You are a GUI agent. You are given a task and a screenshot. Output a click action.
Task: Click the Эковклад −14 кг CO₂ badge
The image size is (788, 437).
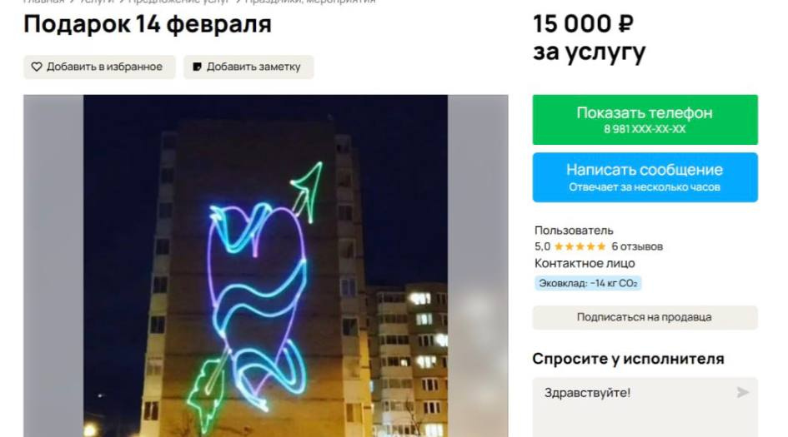pos(588,283)
